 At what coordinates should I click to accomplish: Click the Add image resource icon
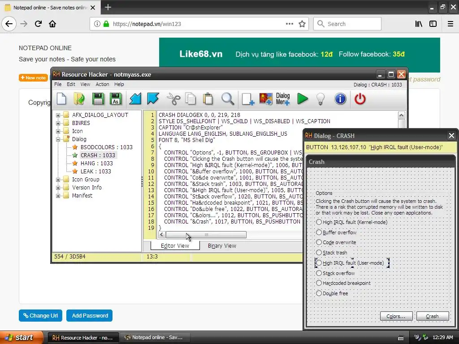266,99
